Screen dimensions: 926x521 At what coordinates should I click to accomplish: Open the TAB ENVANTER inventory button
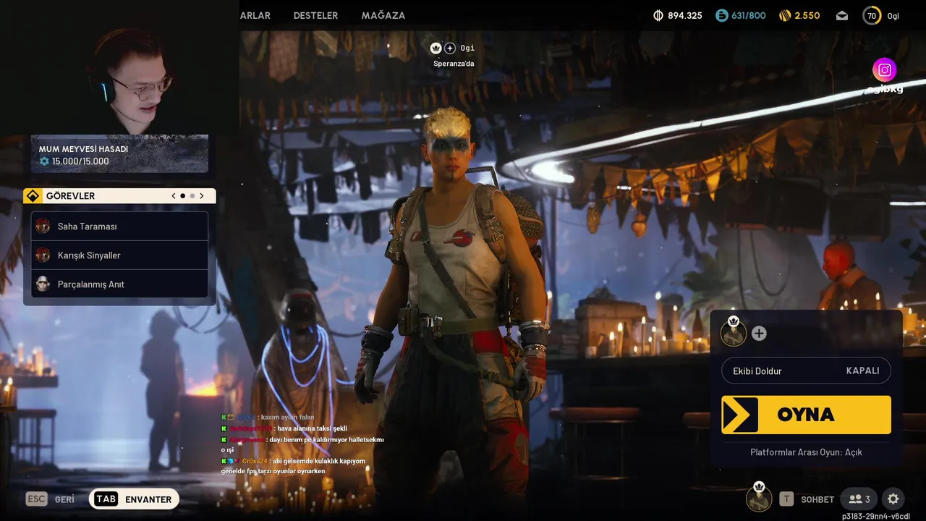tap(134, 499)
